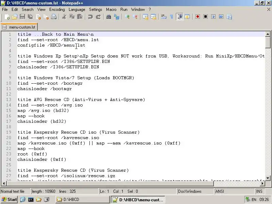272x204 pixels.
Task: Click the Open file folder icon
Action: coord(15,17)
